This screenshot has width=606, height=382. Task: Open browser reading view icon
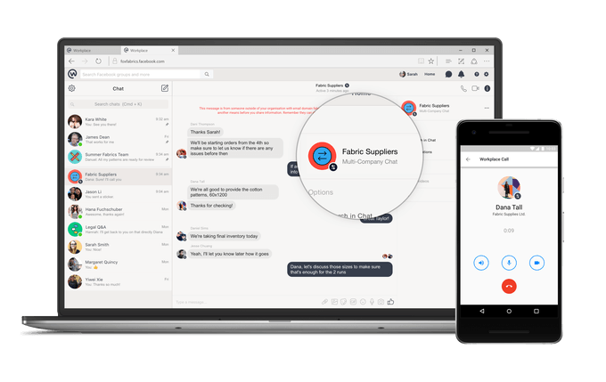tap(421, 61)
